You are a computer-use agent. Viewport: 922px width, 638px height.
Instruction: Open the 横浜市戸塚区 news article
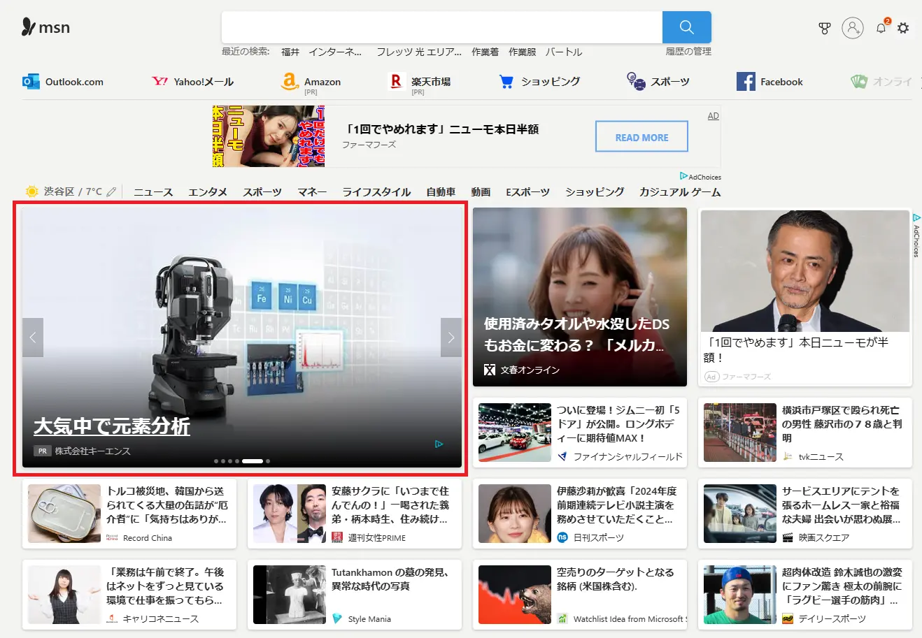coord(805,433)
